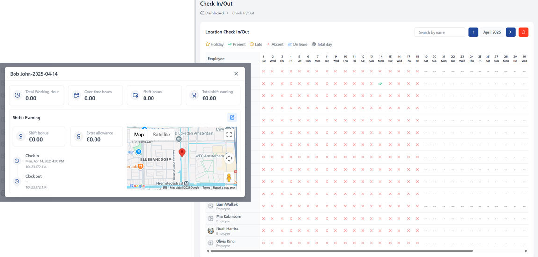Click Mia Robinsom placeholder avatar
Image resolution: width=538 pixels, height=257 pixels.
pyautogui.click(x=211, y=218)
